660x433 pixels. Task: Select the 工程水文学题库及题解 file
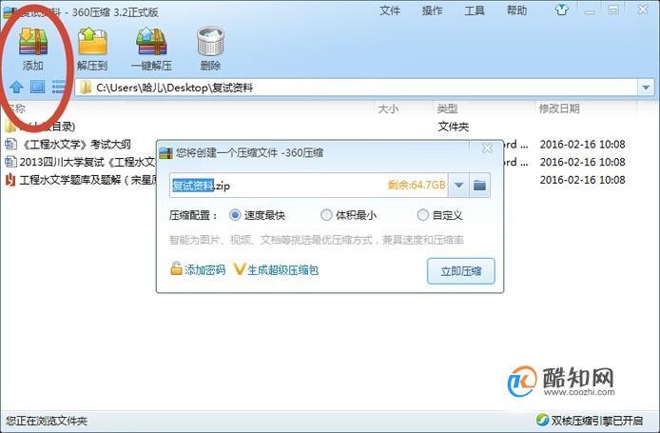pyautogui.click(x=87, y=180)
